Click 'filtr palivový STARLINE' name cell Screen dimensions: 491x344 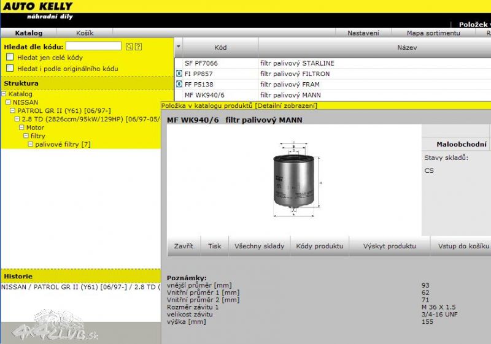tap(297, 63)
